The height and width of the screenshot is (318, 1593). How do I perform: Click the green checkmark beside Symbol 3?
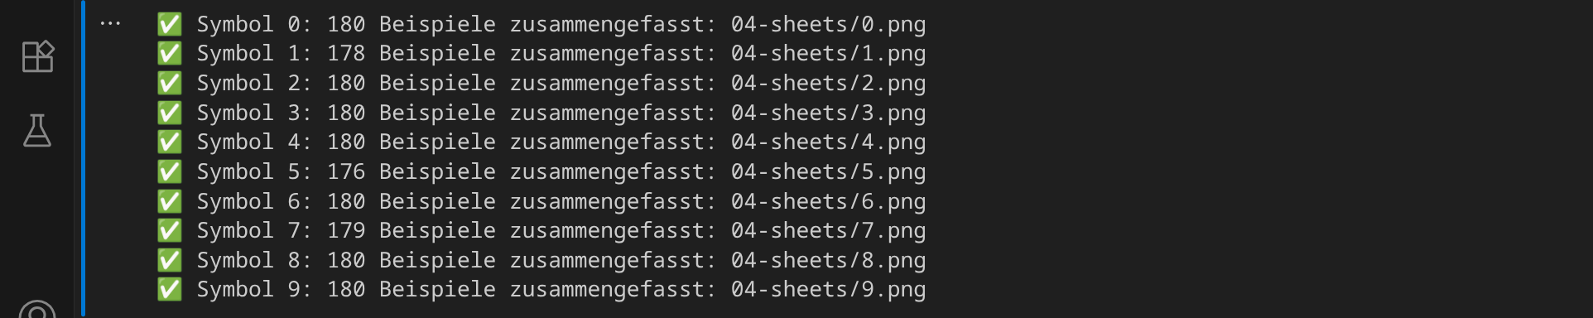tap(170, 113)
